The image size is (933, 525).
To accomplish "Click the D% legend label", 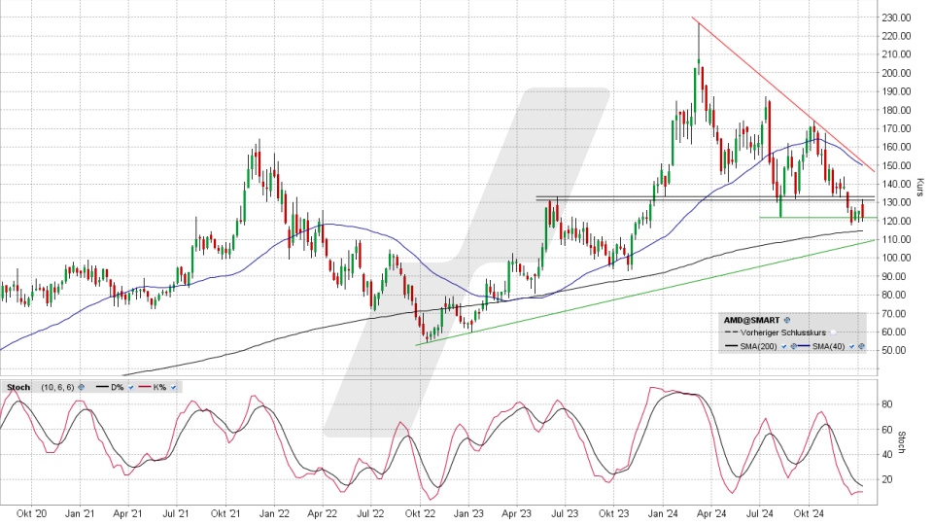I will 118,387.
